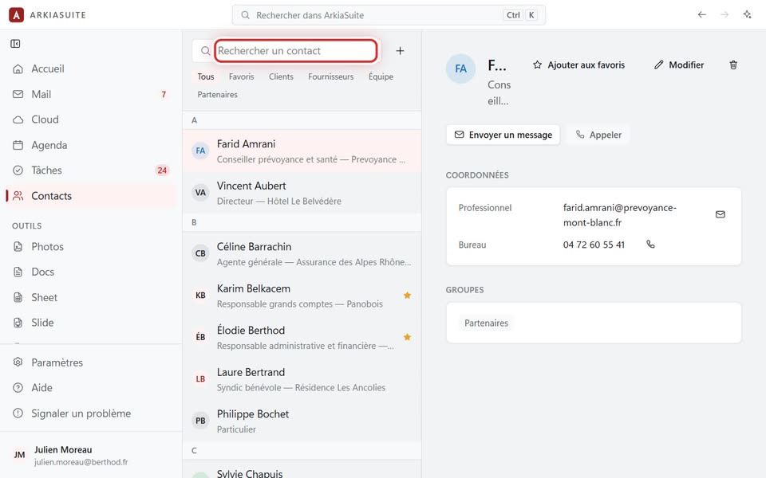Click Modifier to edit contact

tap(679, 65)
